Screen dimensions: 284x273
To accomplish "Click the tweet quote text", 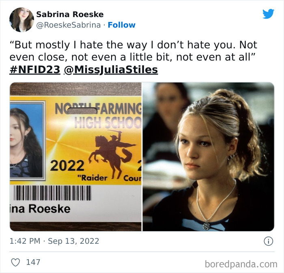I will 133,51.
